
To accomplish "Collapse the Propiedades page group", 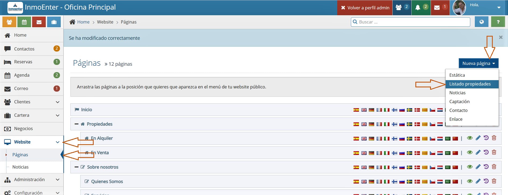I will click(77, 124).
